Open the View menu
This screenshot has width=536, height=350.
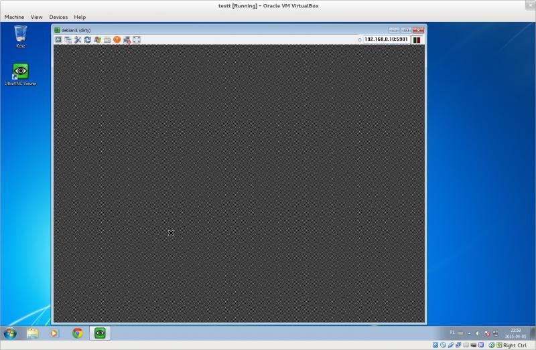tap(36, 17)
